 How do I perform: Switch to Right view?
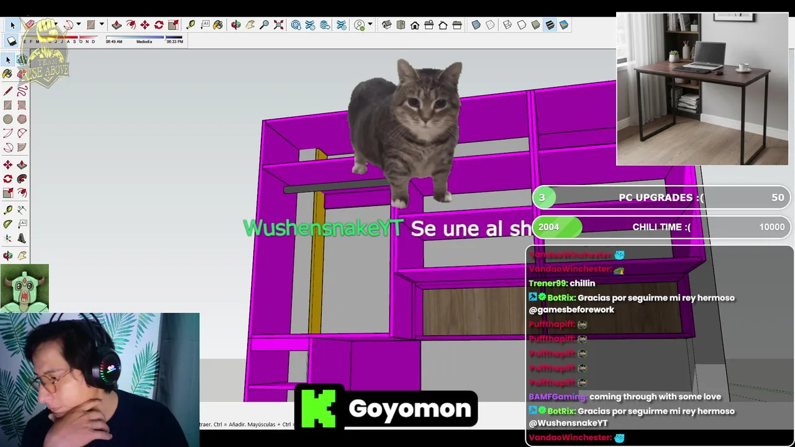429,25
